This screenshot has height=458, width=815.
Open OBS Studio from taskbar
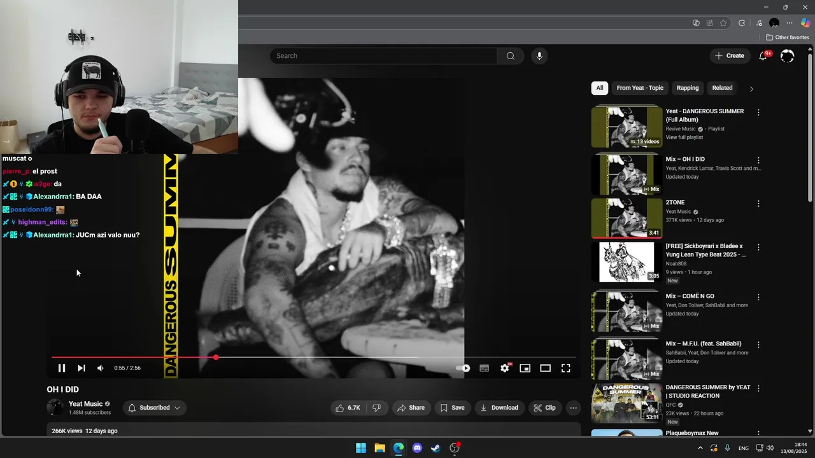tap(455, 448)
